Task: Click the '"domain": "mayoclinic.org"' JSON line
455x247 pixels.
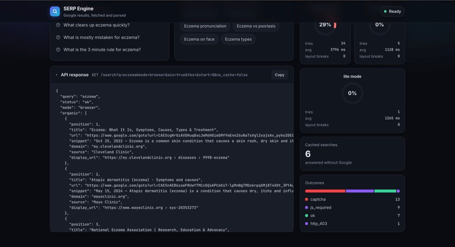Action: (x=99, y=197)
